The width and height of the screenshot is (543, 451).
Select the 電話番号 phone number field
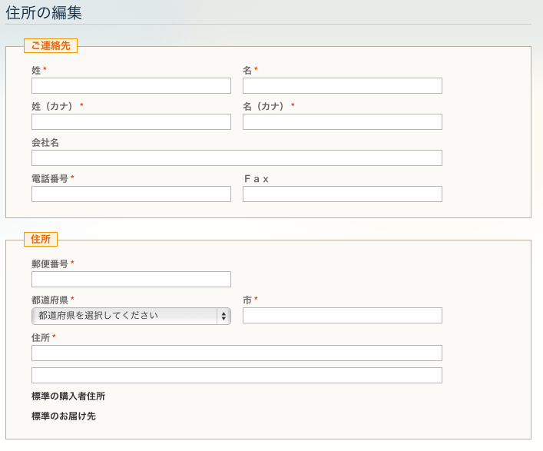point(131,194)
